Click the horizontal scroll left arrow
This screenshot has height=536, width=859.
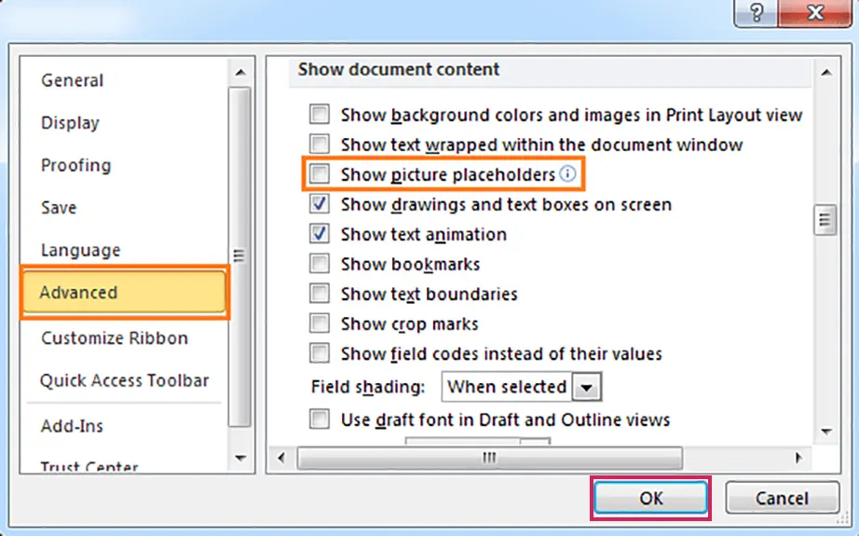coord(281,458)
